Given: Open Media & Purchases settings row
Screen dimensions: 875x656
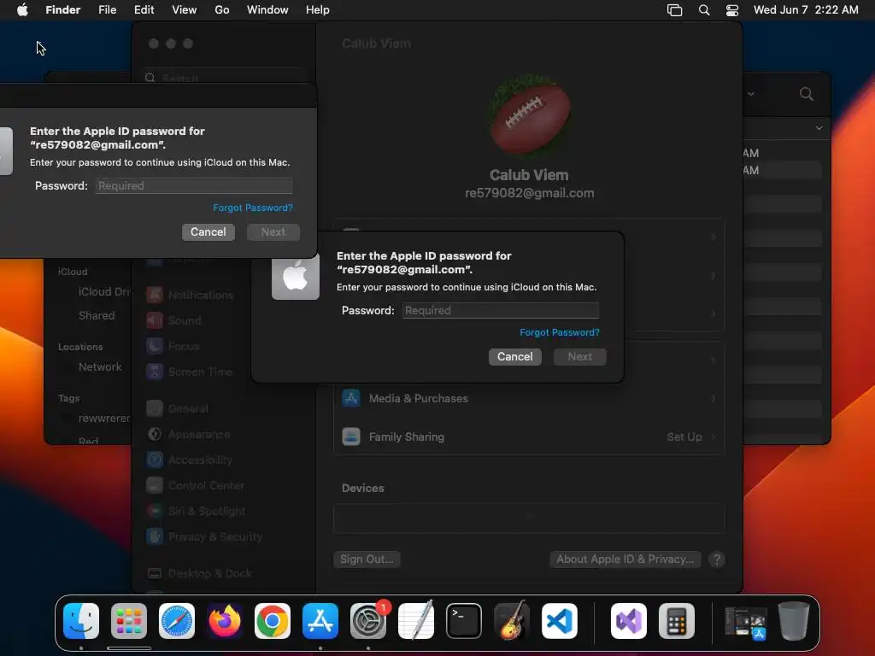Looking at the screenshot, I should coord(529,398).
